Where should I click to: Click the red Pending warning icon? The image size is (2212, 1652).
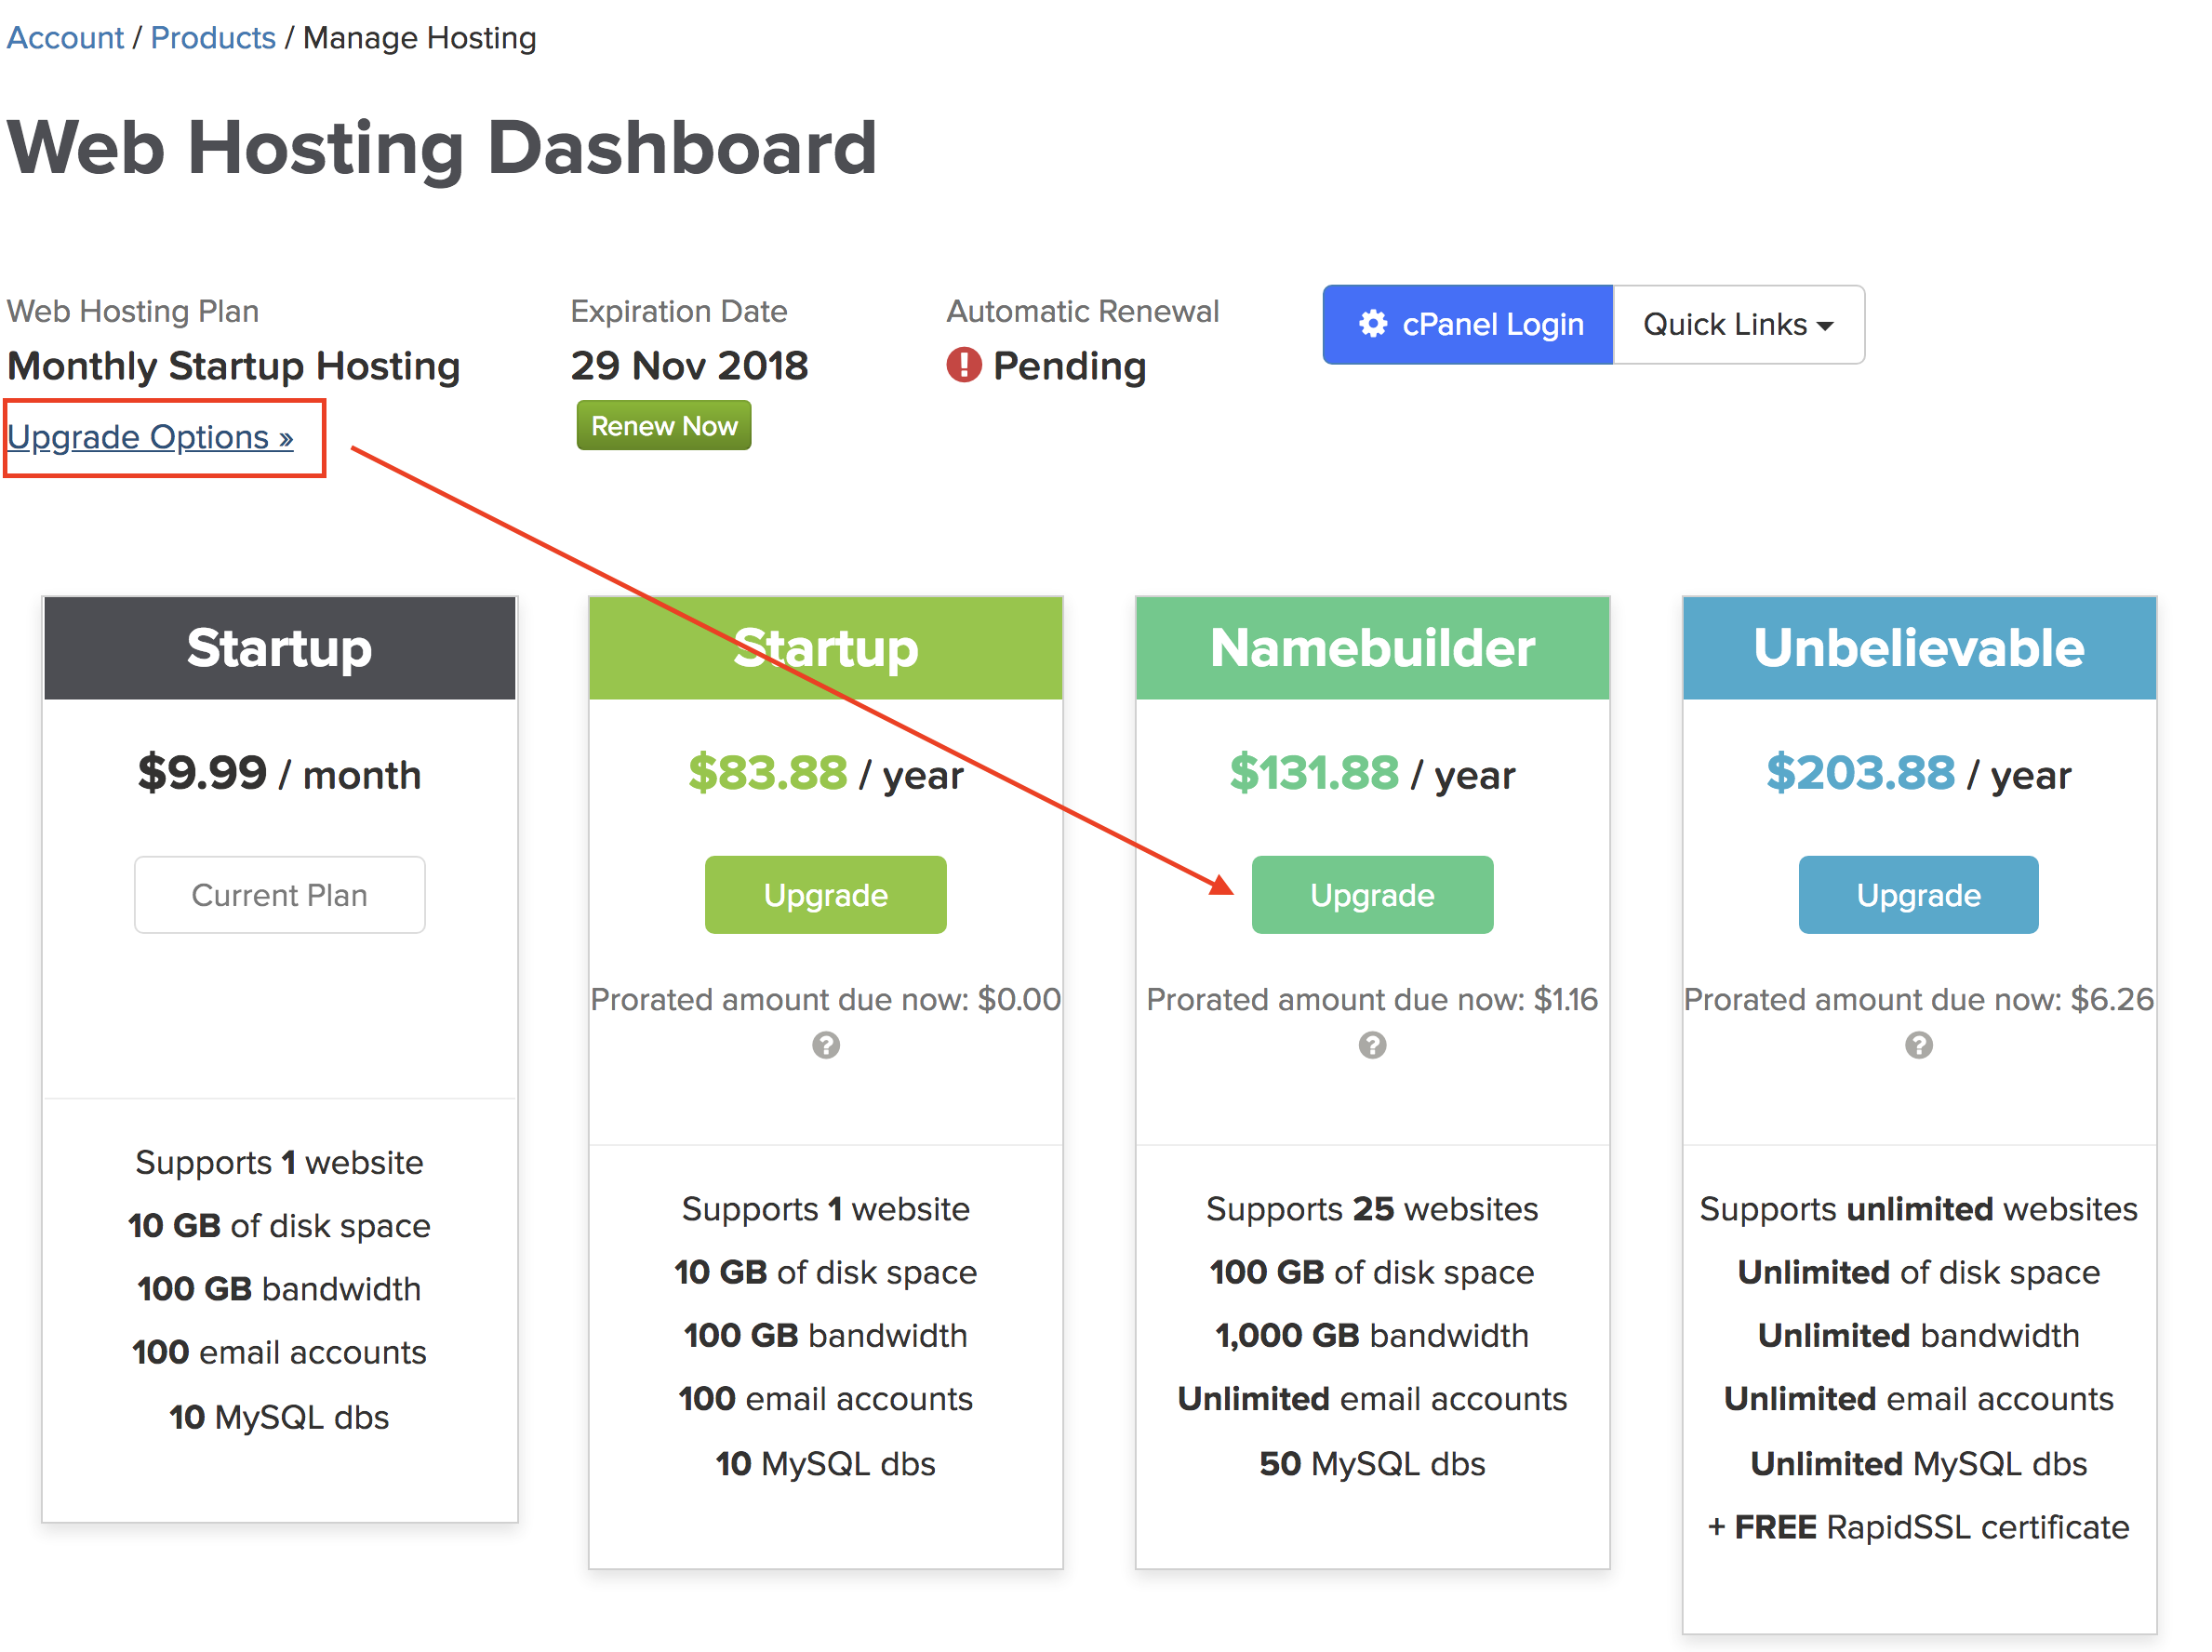coord(963,366)
